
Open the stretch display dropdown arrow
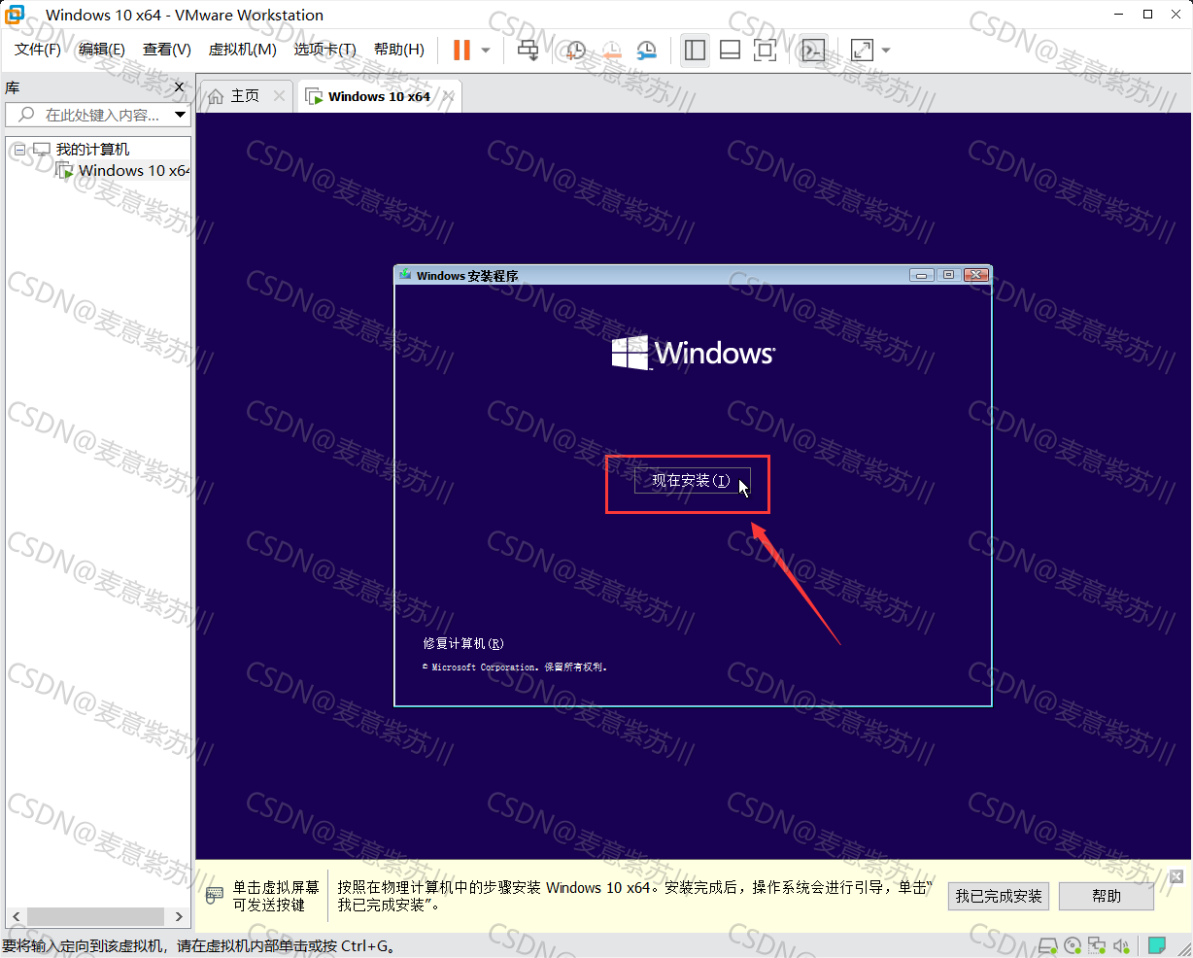tap(885, 50)
